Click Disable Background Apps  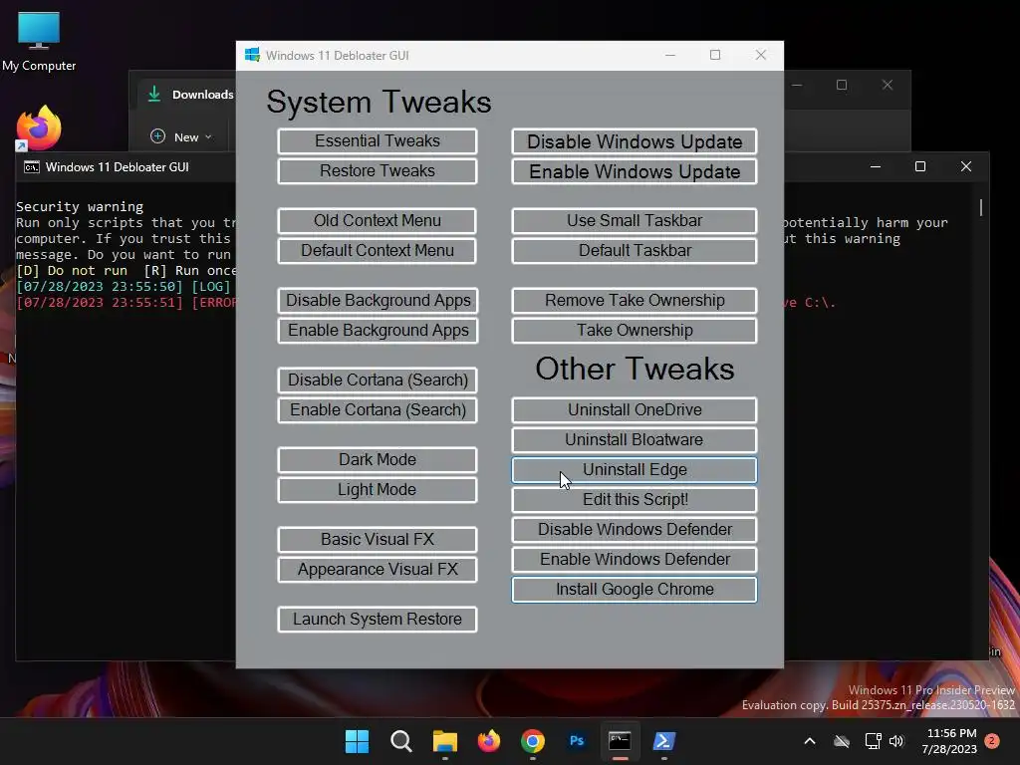click(378, 301)
